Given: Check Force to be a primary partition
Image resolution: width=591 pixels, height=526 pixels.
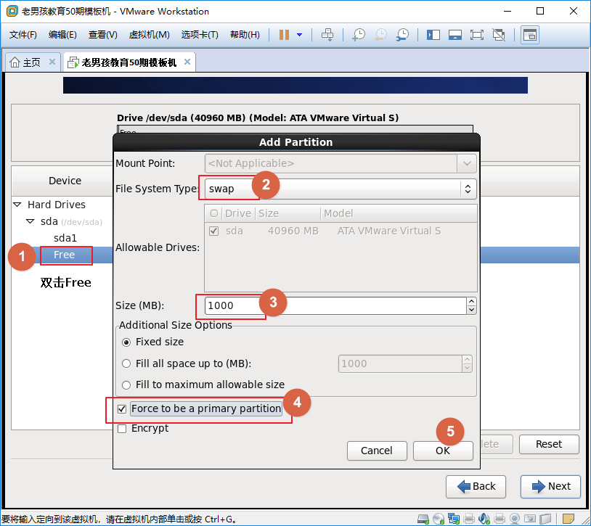Looking at the screenshot, I should [122, 409].
